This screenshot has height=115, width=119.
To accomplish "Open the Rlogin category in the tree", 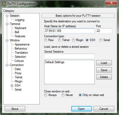I will 19,81.
